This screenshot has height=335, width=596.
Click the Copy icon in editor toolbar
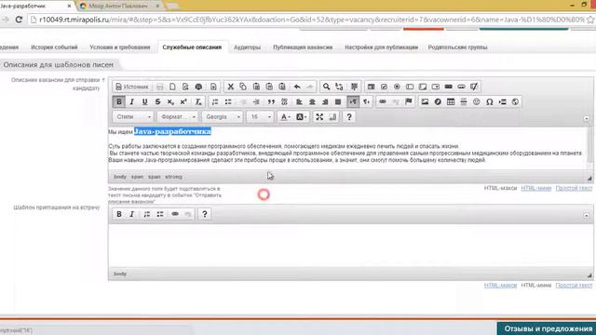pos(243,87)
